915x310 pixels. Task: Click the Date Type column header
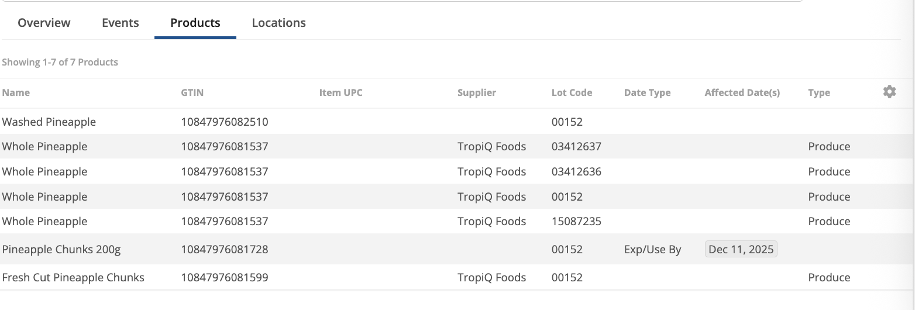coord(647,92)
